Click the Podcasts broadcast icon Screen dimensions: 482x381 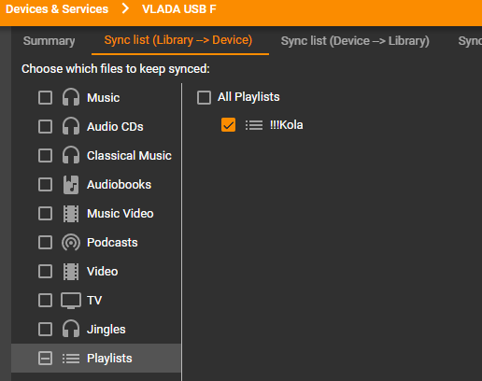coord(71,243)
